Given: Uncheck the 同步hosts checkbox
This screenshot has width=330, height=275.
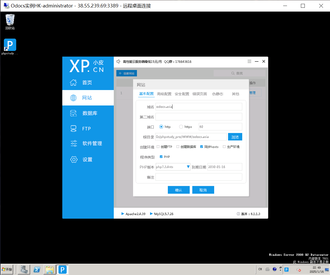Looking at the screenshot, I should pyautogui.click(x=202, y=147).
